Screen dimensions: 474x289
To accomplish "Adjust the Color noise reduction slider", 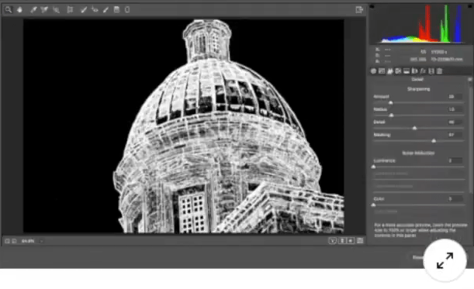I will click(374, 205).
